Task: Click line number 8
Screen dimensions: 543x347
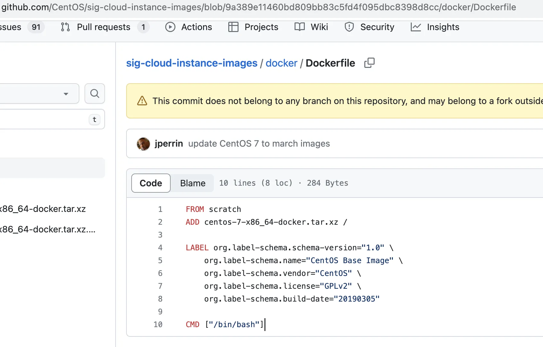Action: (x=160, y=299)
